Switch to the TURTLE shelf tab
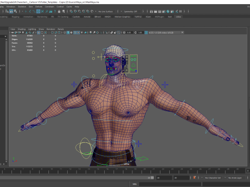250x187 pixels. click(138, 17)
